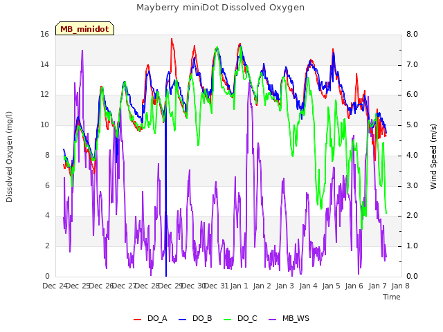The image size is (443, 332).
Task: Select the DO_B legend label
Action: coord(202,318)
